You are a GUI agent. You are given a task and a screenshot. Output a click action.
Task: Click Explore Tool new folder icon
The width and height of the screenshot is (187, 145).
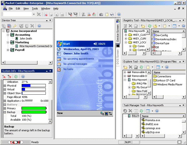coord(125,67)
